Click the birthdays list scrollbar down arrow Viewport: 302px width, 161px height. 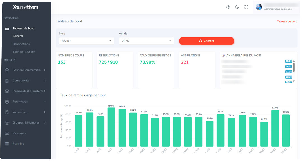(294, 81)
